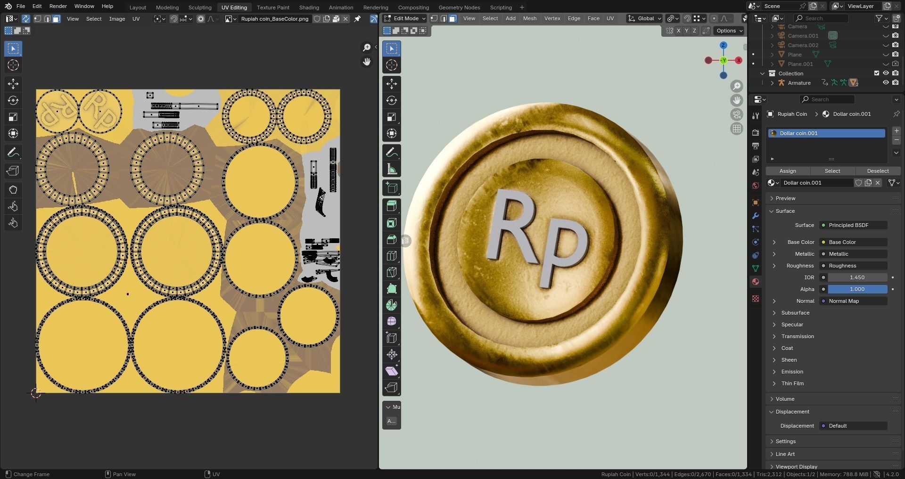Unlink the Rupiah coin_BaseColor.png image
905x479 pixels.
(x=346, y=19)
